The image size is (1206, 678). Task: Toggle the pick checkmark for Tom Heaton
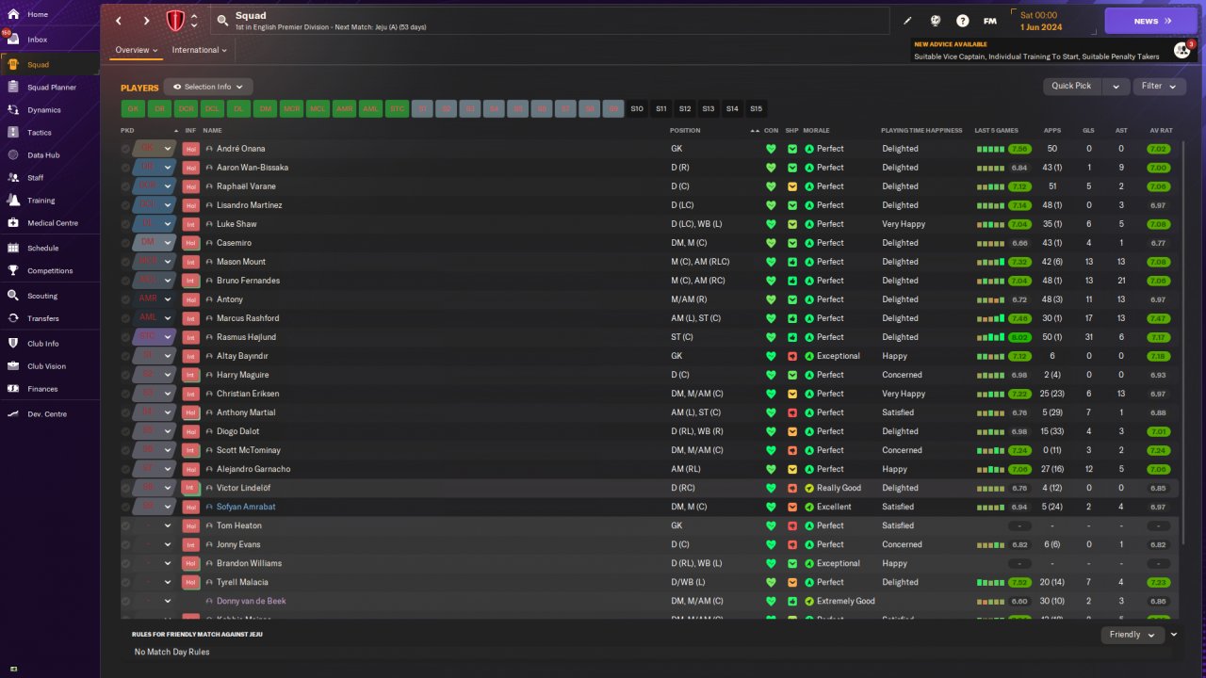click(125, 525)
